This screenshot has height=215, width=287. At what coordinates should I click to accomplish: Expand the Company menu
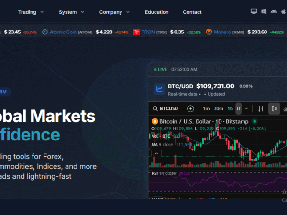[x=114, y=12]
